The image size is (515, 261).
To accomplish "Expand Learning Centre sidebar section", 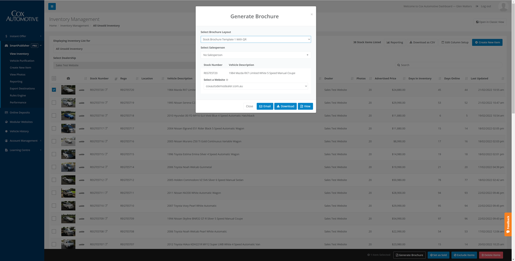I will point(22,150).
